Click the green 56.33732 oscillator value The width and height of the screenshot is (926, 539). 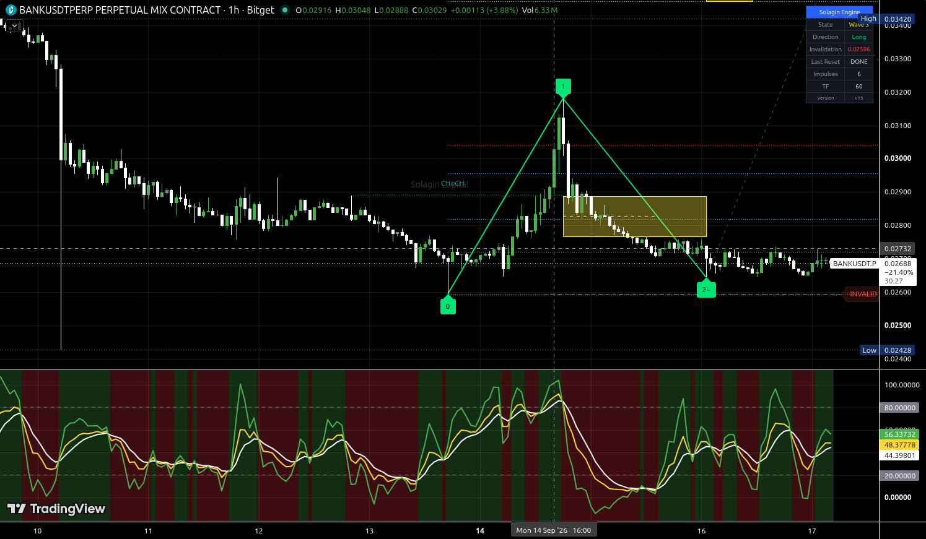point(899,434)
